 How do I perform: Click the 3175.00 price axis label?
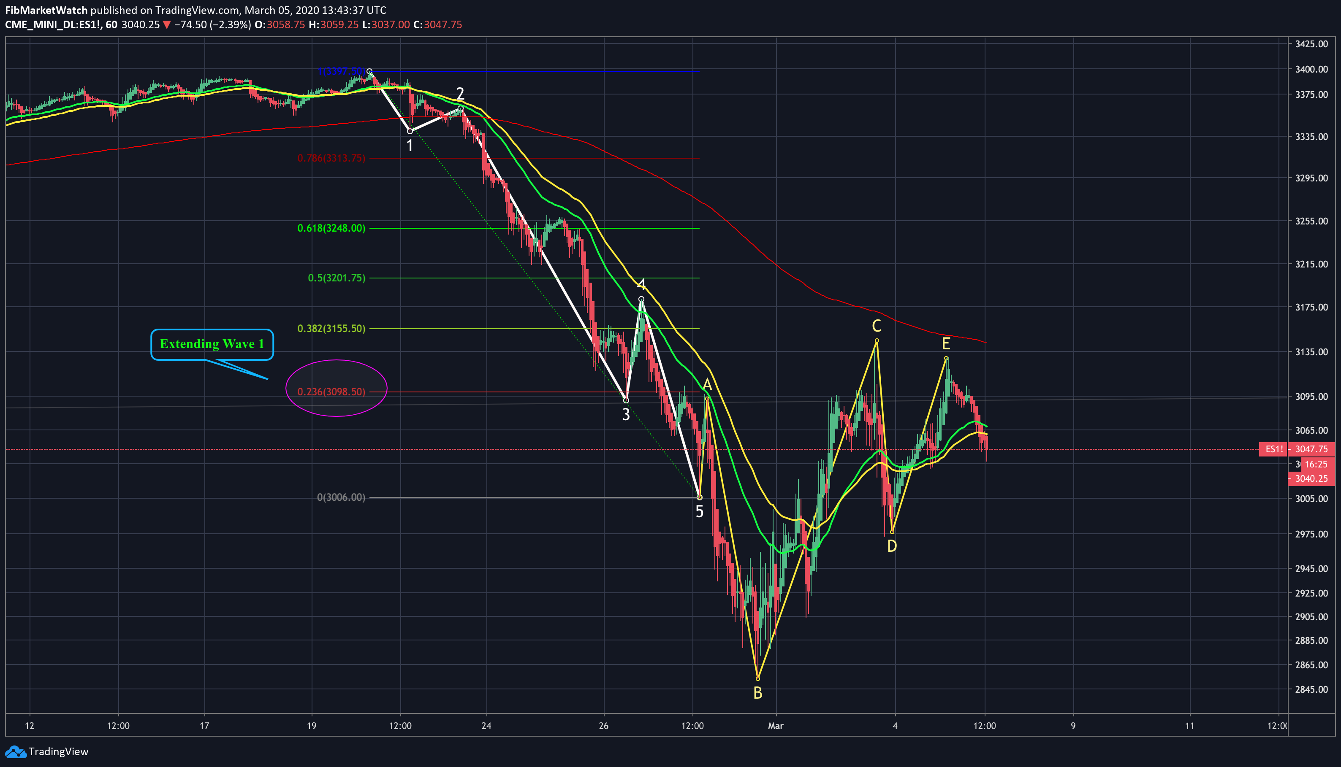[x=1311, y=307]
